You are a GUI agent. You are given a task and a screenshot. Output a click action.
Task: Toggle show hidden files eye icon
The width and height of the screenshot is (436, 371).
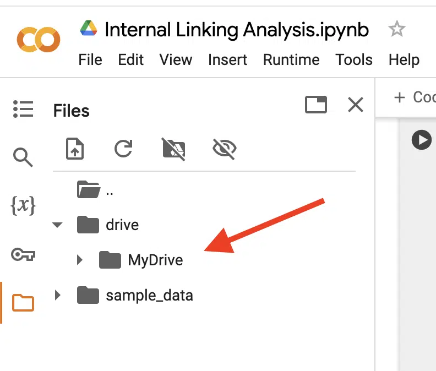click(x=225, y=149)
